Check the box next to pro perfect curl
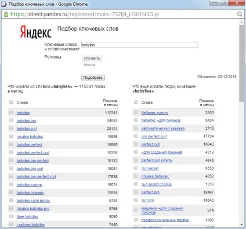 pos(136,136)
